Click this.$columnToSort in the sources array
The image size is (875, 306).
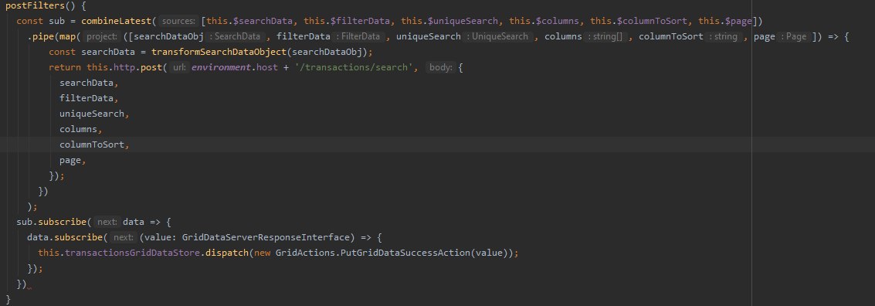639,21
